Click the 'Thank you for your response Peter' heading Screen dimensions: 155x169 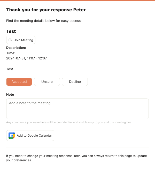[x=46, y=10]
